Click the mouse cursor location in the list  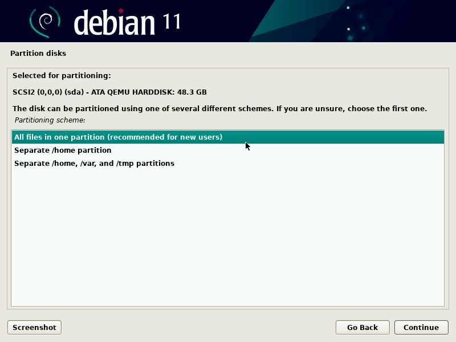click(246, 146)
